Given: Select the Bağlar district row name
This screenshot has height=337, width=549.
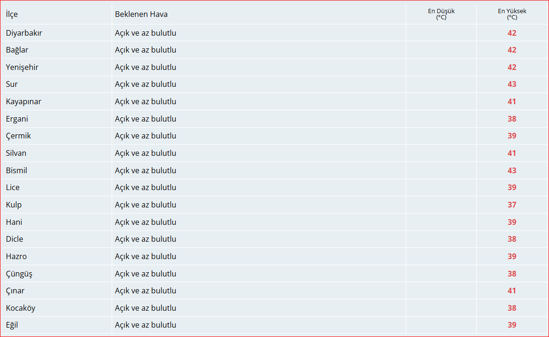Looking at the screenshot, I should [17, 50].
